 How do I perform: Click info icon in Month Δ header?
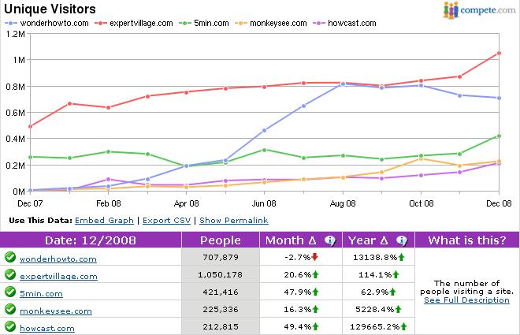pos(330,241)
